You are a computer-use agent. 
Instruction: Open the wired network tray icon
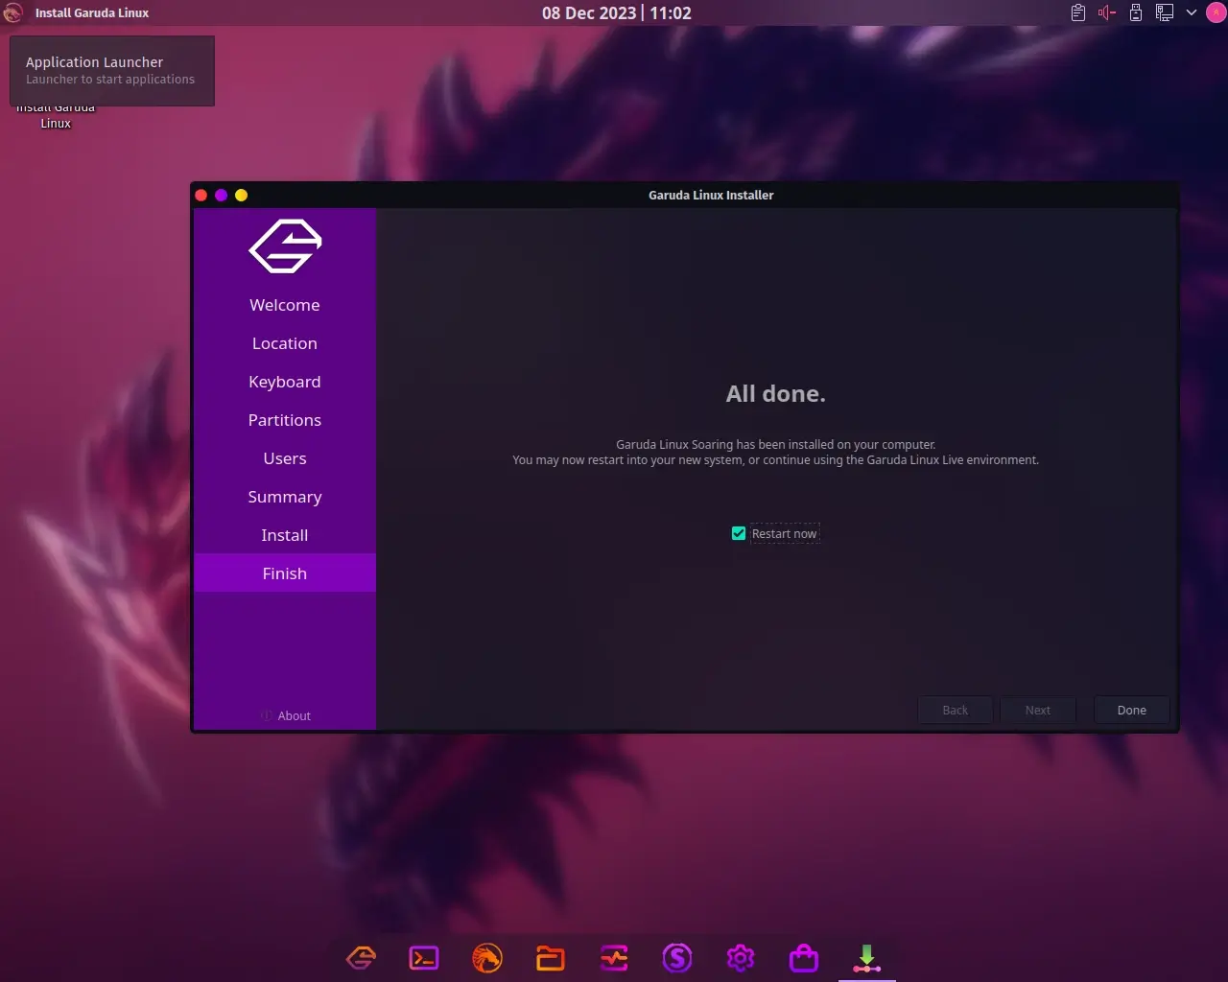point(1165,12)
